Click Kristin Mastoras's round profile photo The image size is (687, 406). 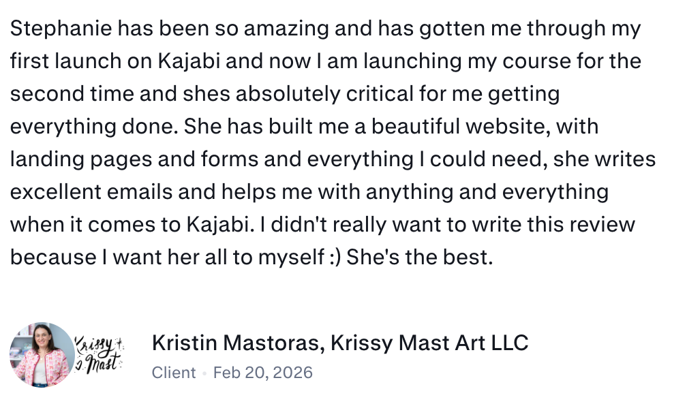click(x=42, y=355)
